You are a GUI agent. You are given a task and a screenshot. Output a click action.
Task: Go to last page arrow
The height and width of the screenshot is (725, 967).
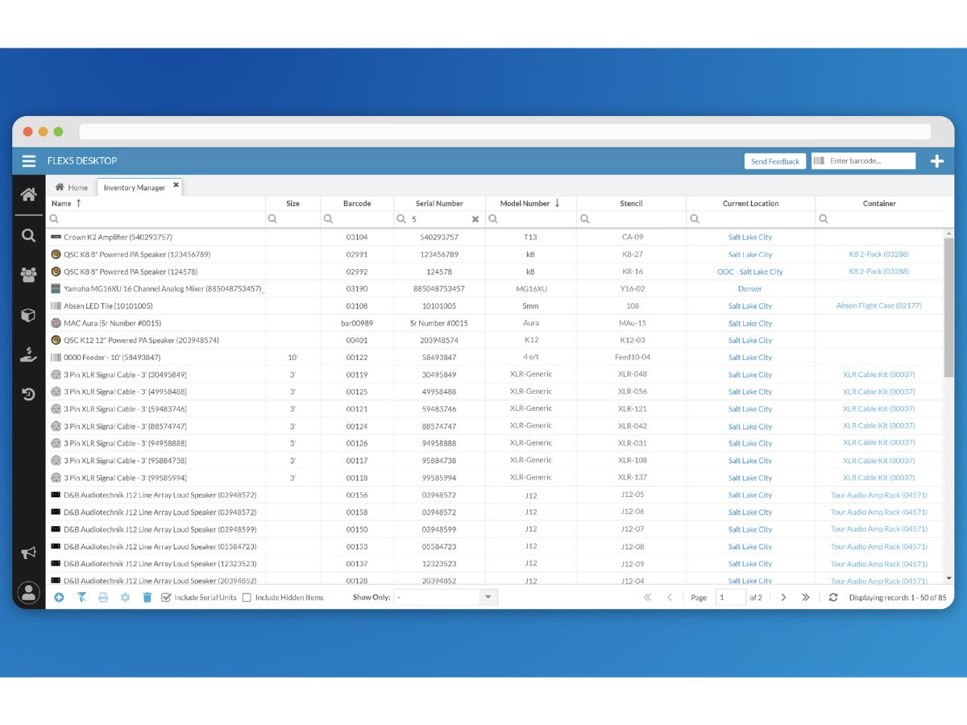coord(806,598)
